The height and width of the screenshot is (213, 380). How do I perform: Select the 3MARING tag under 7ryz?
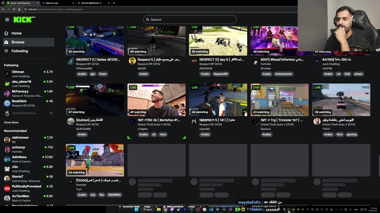[114, 195]
